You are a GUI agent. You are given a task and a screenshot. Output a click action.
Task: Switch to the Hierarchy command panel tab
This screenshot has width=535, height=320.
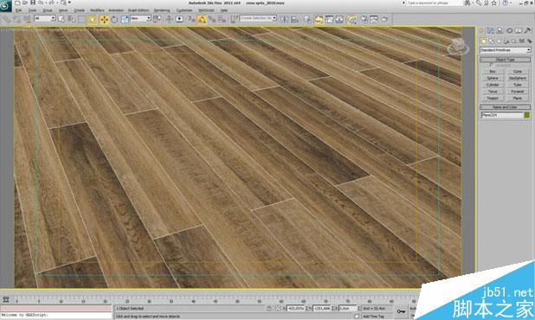[x=500, y=30]
